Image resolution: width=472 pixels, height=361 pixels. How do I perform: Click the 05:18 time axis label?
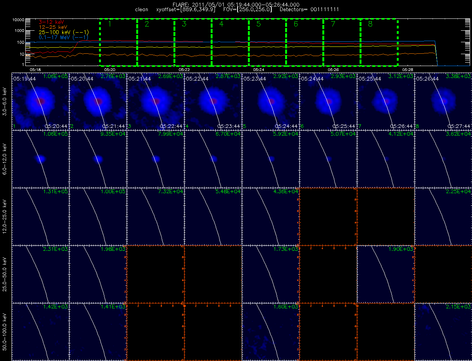35,70
